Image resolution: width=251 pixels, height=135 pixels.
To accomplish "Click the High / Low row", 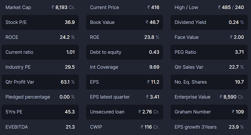I will tap(209, 7).
